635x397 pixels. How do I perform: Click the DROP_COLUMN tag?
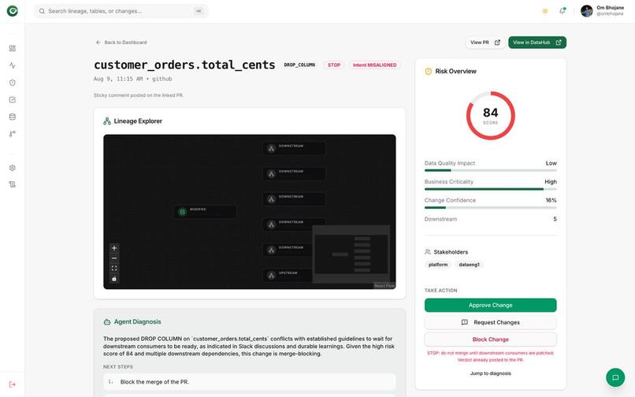tap(299, 65)
